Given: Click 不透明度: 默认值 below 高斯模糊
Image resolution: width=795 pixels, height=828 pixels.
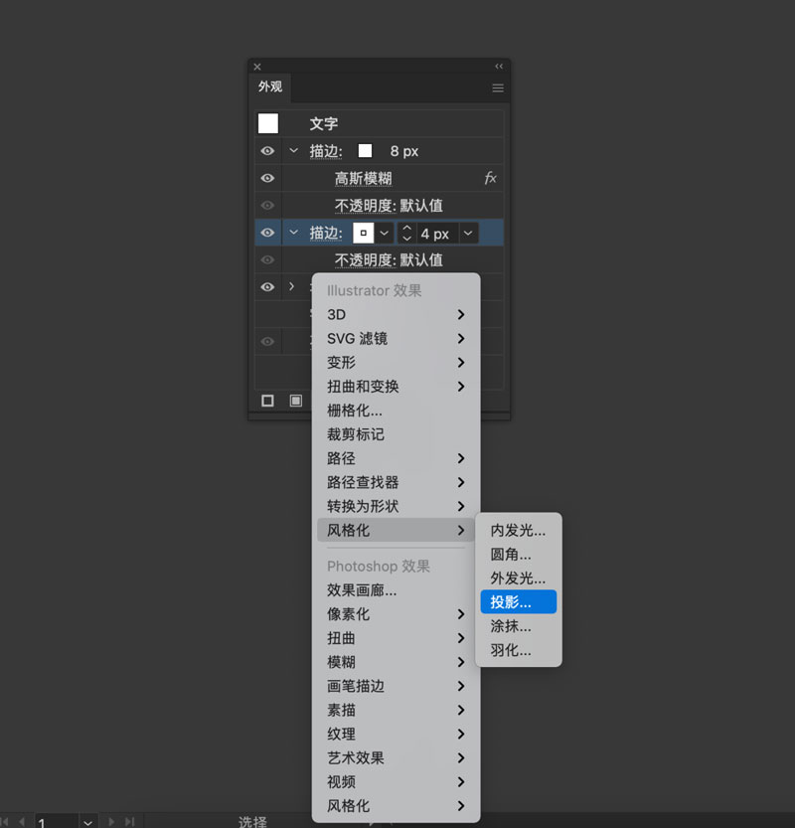Looking at the screenshot, I should pos(389,206).
